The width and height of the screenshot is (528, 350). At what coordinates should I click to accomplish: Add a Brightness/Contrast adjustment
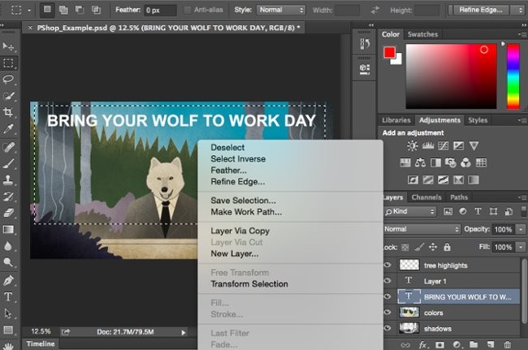(x=413, y=146)
